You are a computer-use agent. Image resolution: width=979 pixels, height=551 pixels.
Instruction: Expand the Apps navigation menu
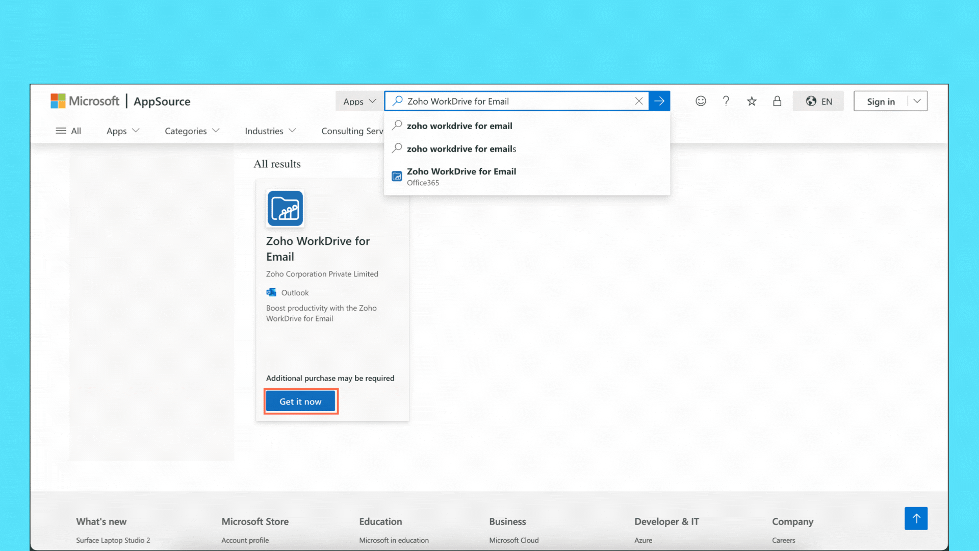123,131
